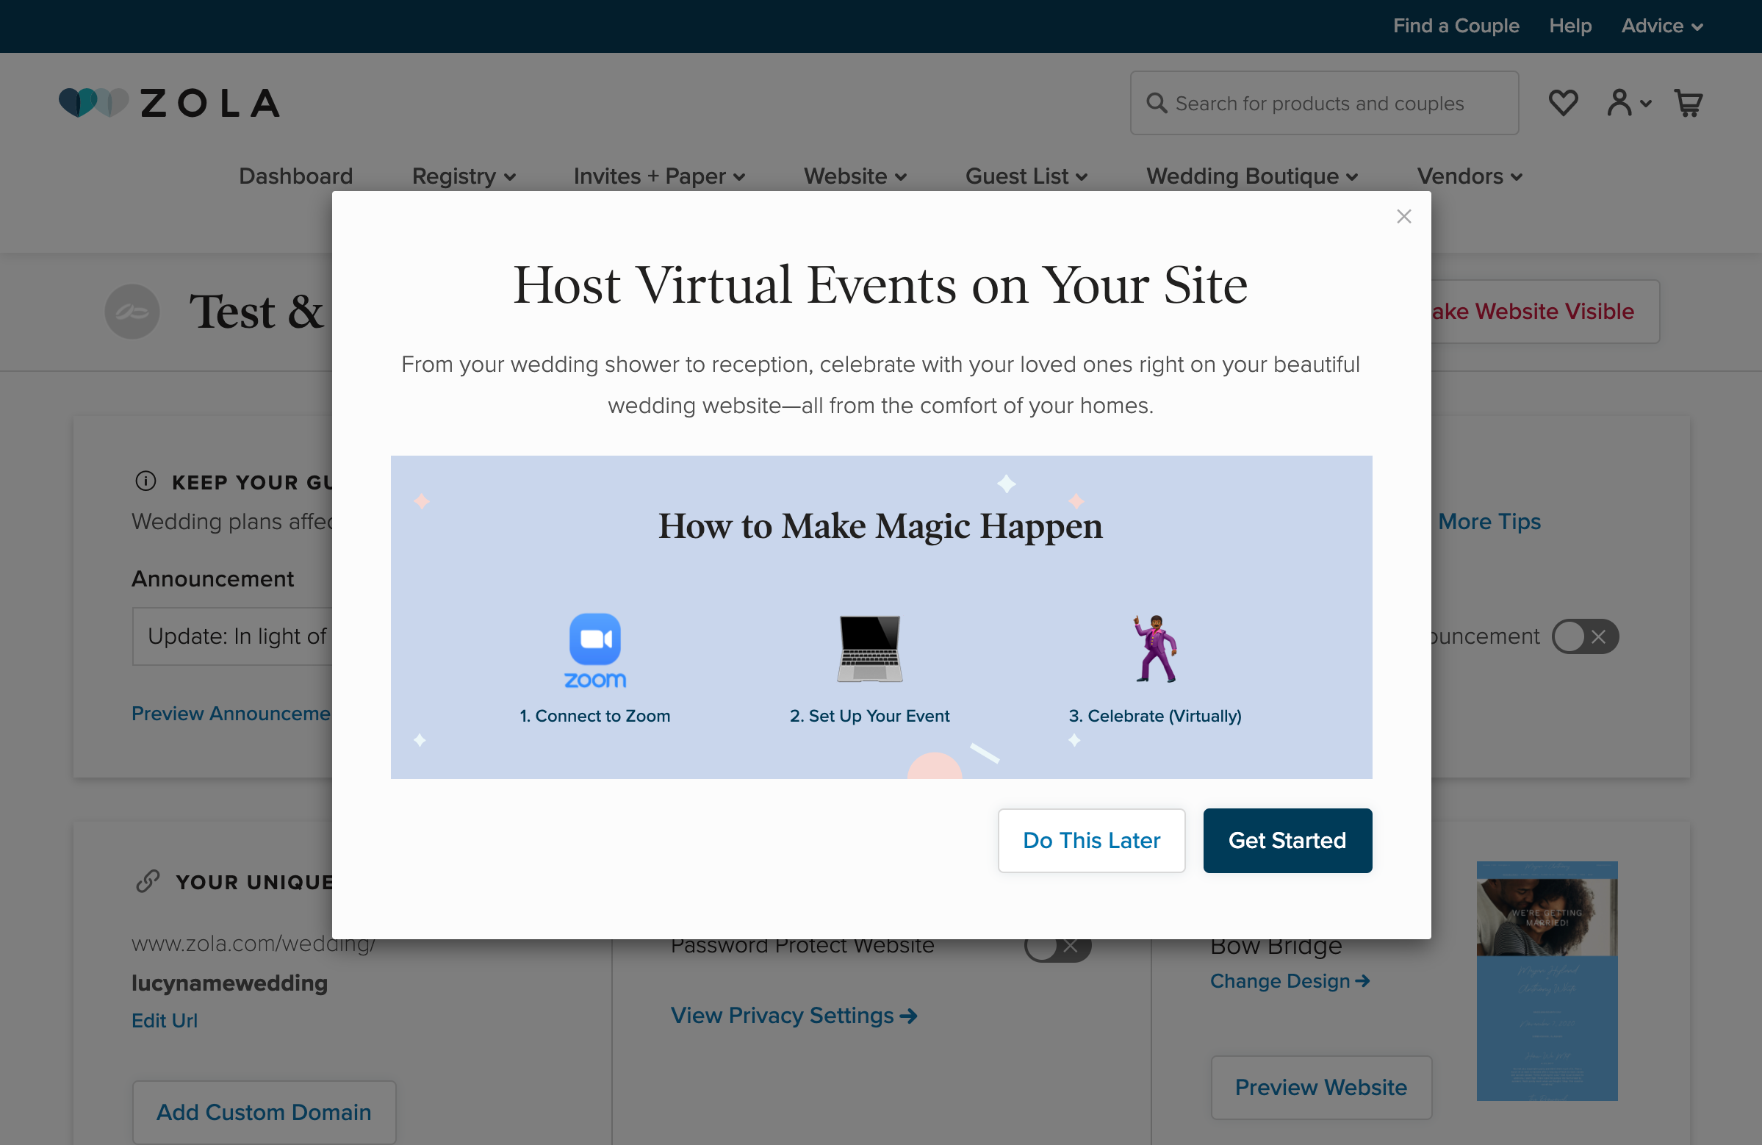Toggle the Announcement switch
Viewport: 1762px width, 1145px height.
1585,636
